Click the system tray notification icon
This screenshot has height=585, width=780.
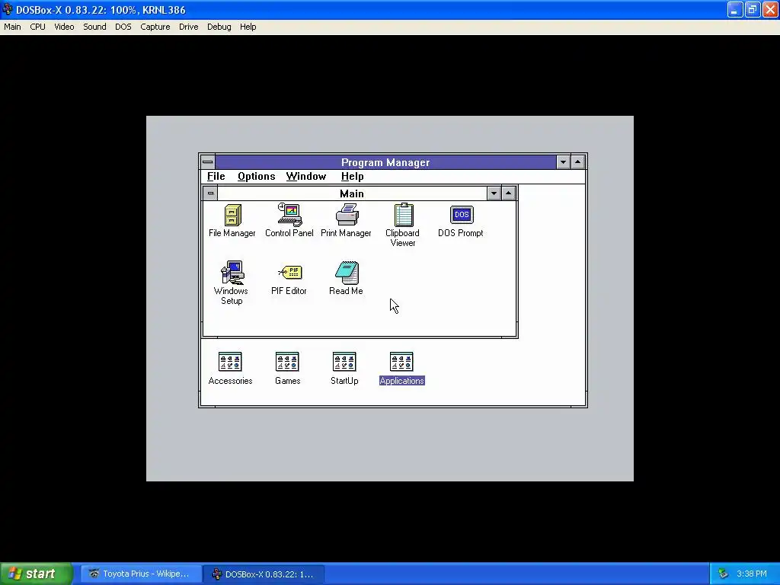pyautogui.click(x=723, y=574)
